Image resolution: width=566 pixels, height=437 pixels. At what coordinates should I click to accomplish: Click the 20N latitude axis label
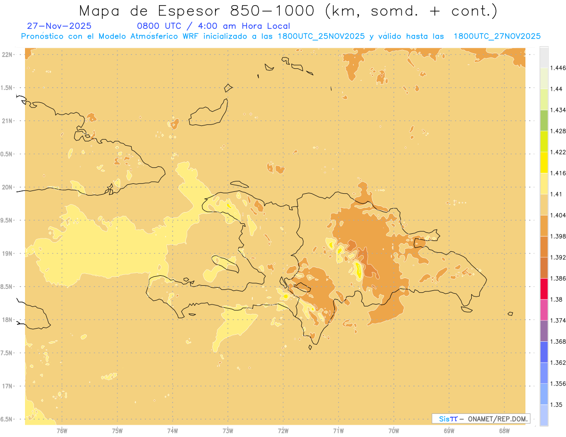coord(7,187)
